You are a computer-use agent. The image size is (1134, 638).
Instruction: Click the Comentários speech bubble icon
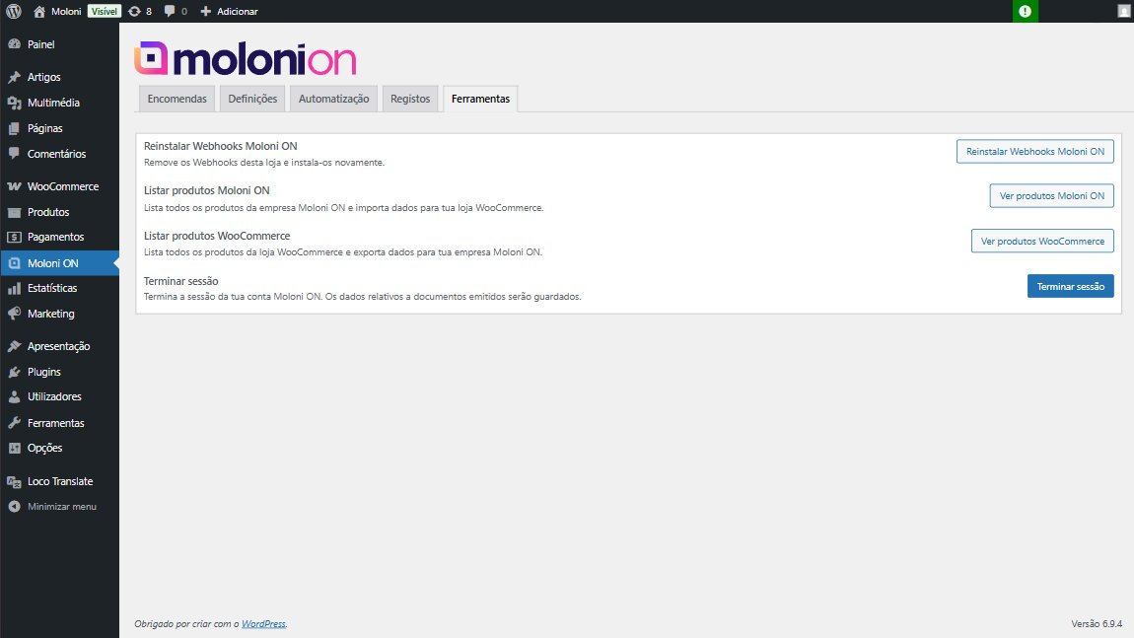pyautogui.click(x=15, y=154)
